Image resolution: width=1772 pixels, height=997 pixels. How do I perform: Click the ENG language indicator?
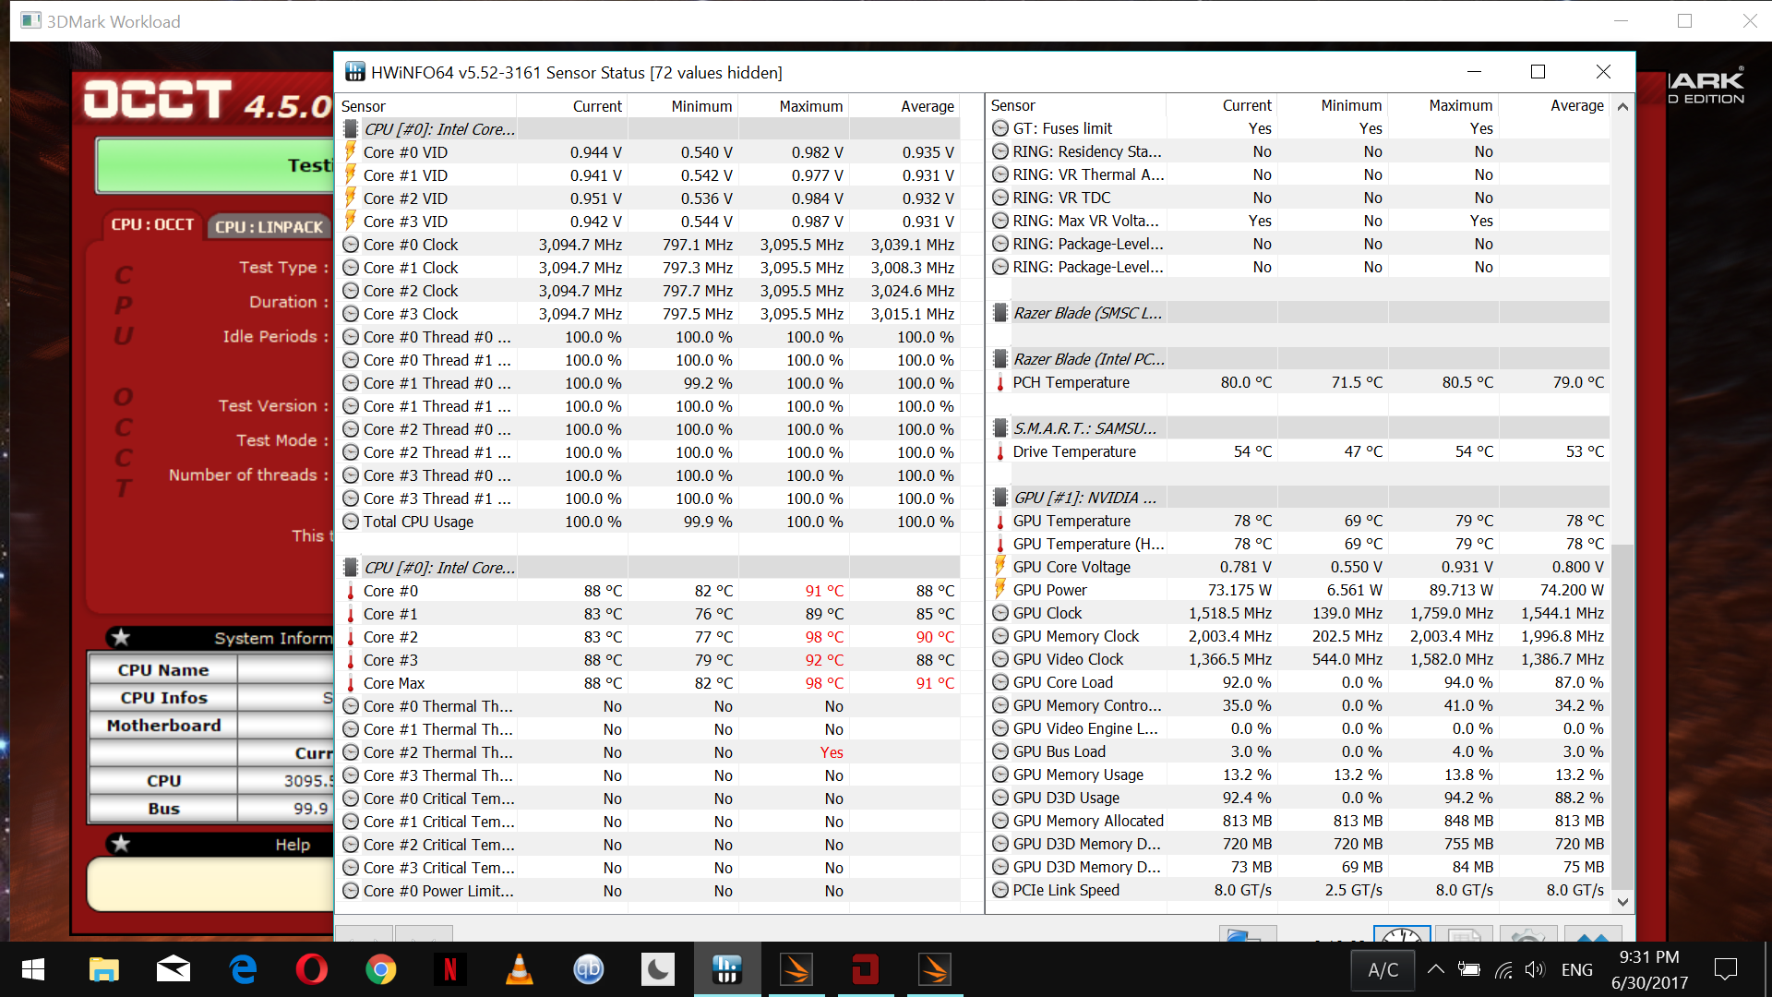[x=1577, y=970]
